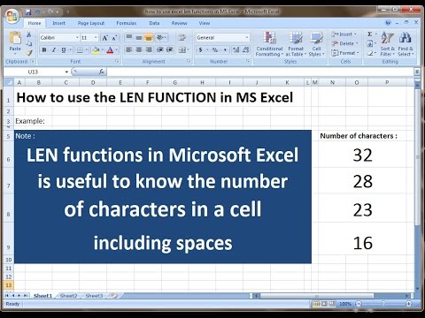Toggle Bold formatting
425x318 pixels.
click(44, 50)
